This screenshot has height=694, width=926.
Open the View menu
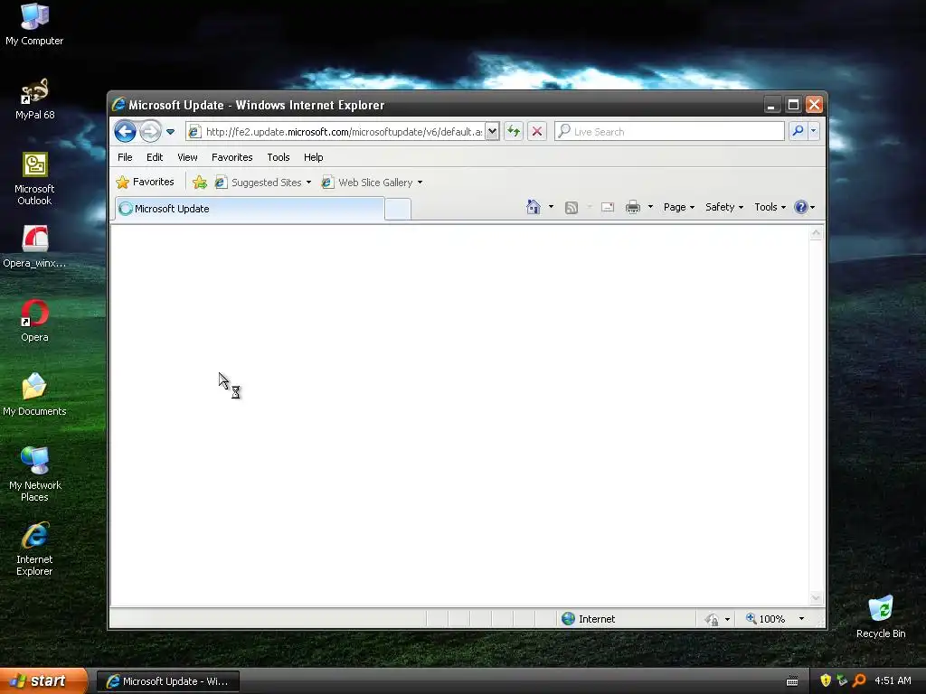coord(187,157)
